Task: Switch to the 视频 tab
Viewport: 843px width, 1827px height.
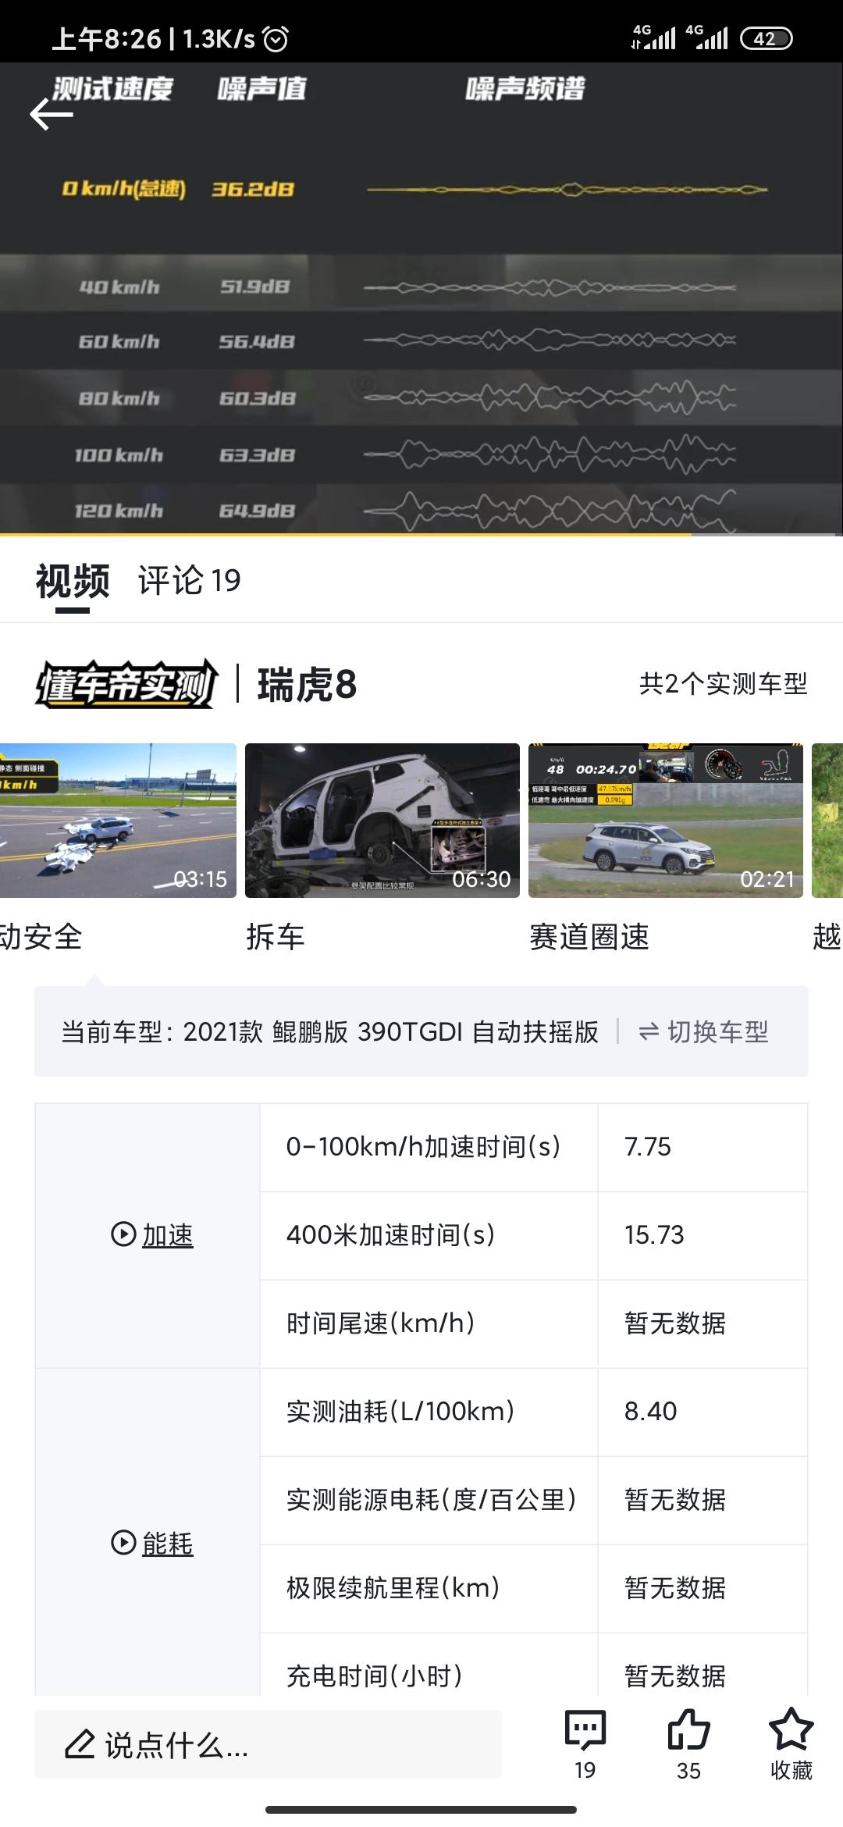Action: coord(73,581)
